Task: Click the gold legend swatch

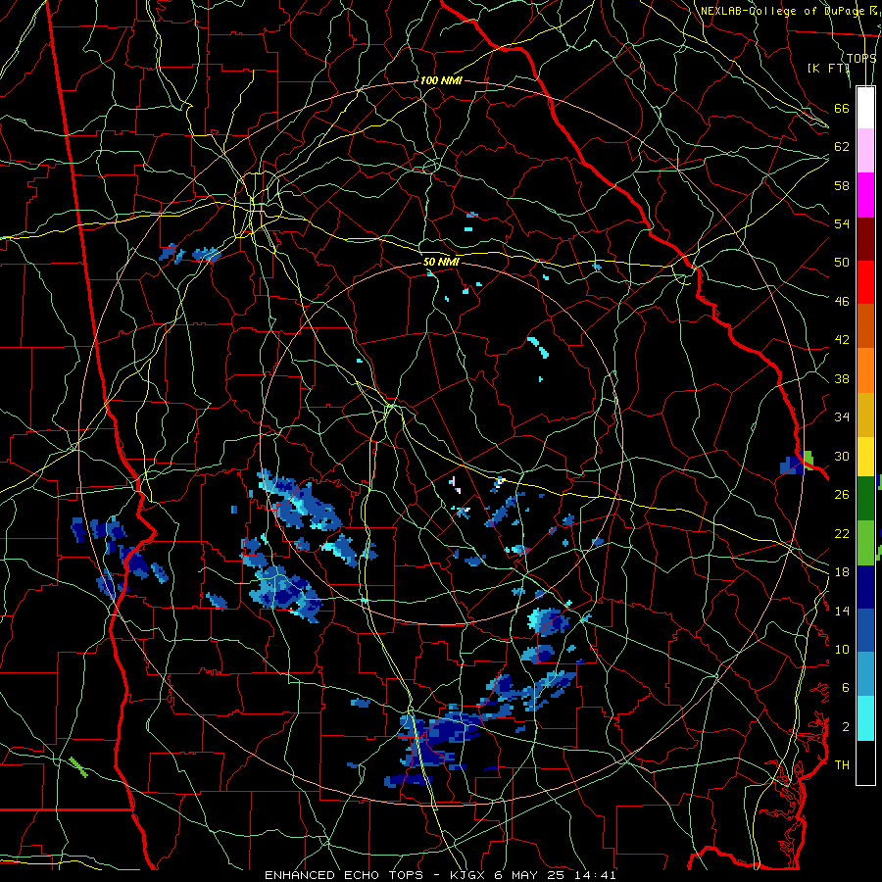Action: click(x=865, y=415)
